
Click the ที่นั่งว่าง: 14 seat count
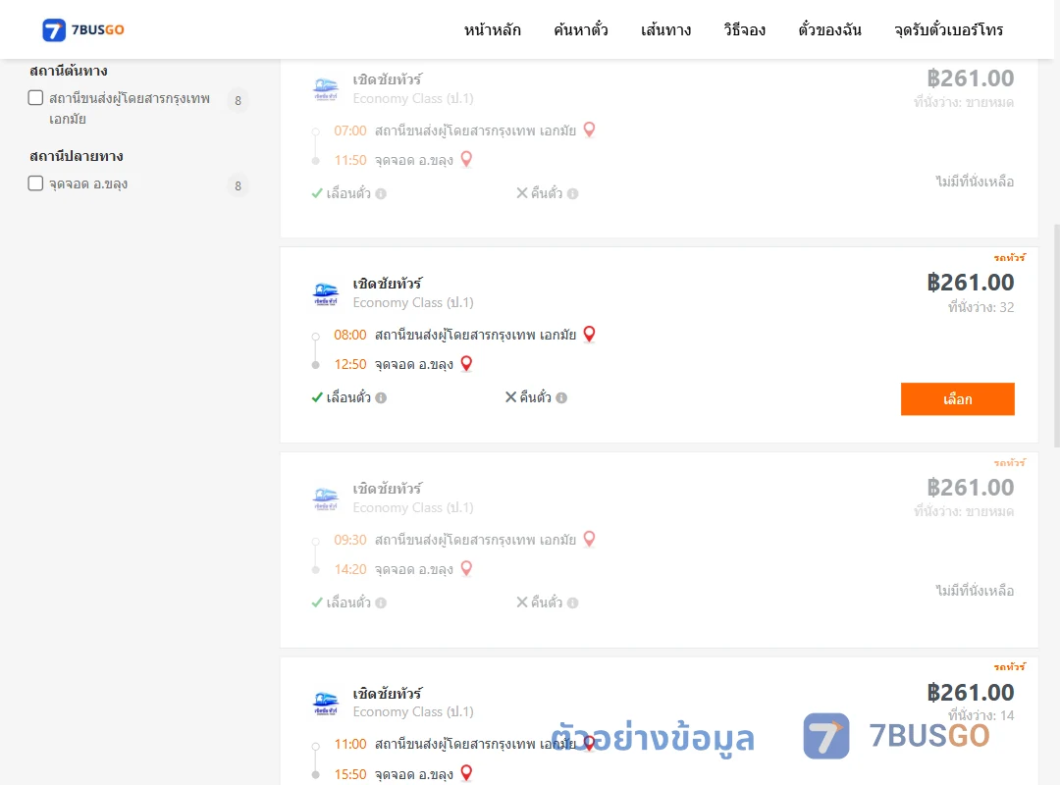coord(980,715)
